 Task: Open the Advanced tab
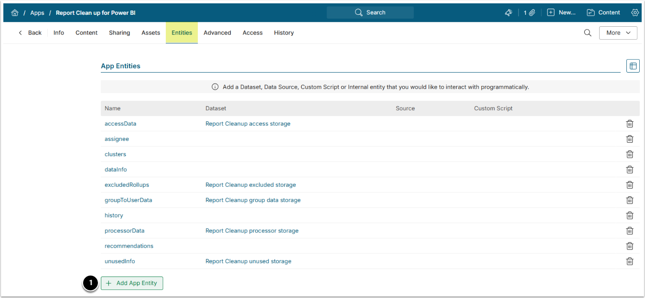click(217, 33)
